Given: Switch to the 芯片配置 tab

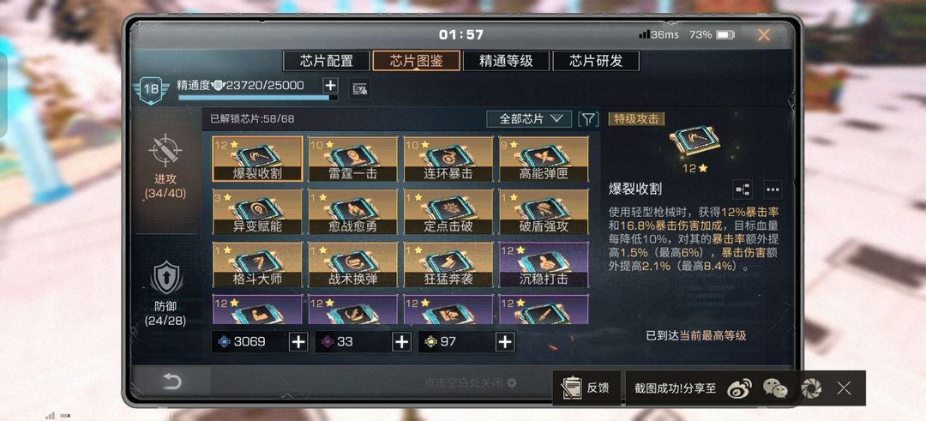Looking at the screenshot, I should (327, 61).
